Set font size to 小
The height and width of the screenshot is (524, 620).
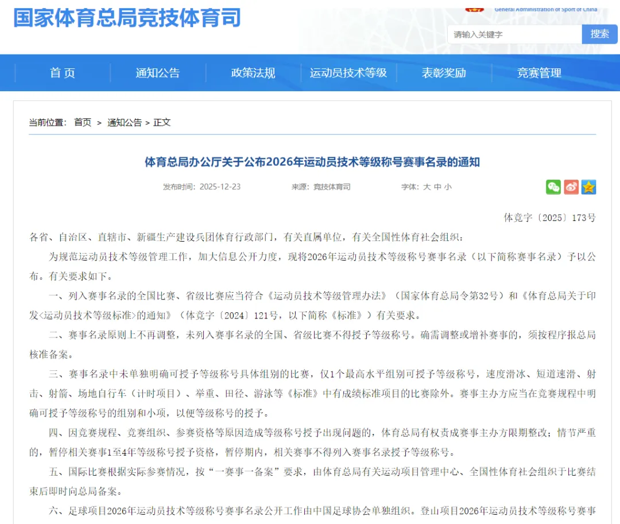[448, 187]
